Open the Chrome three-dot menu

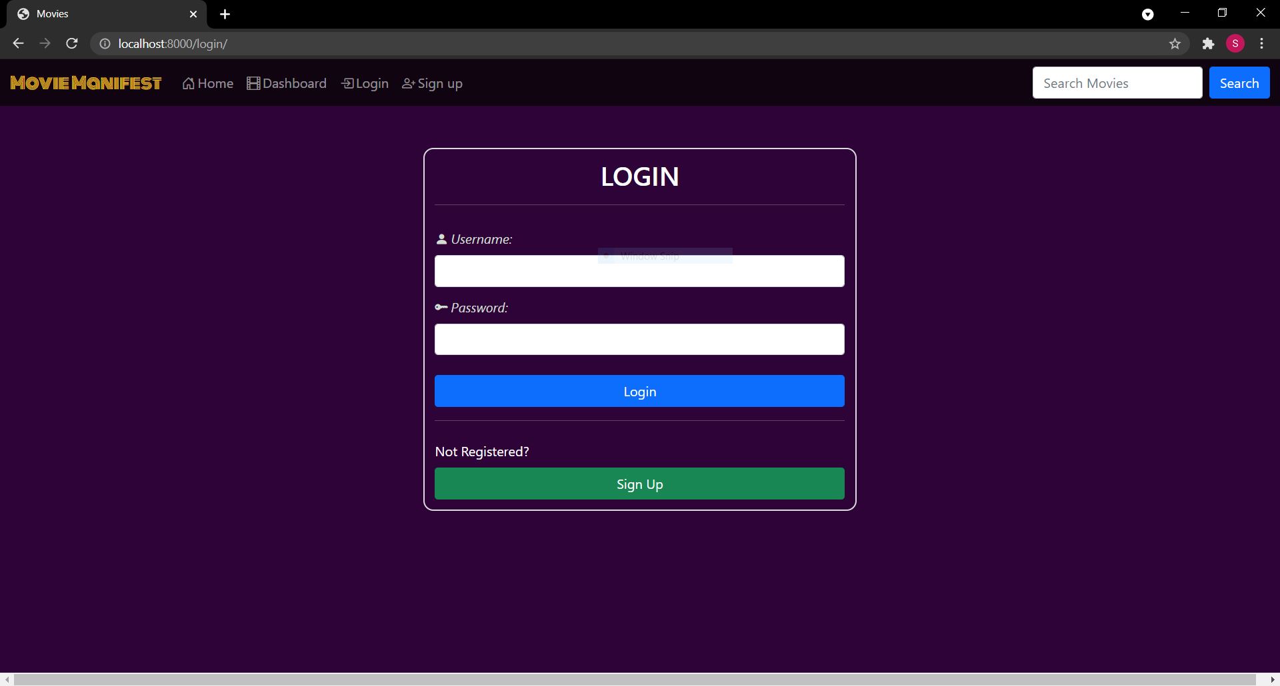(1261, 43)
